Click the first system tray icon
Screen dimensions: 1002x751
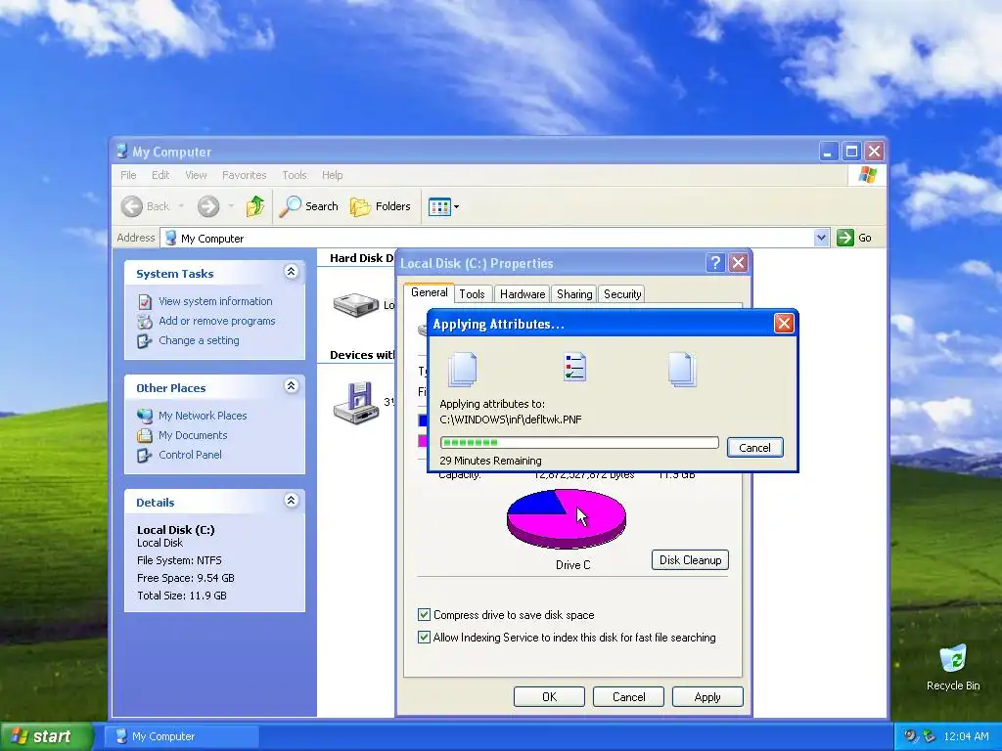910,736
